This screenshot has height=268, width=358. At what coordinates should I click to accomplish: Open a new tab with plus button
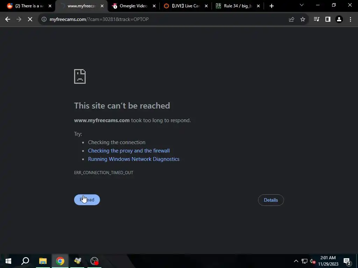(x=271, y=6)
